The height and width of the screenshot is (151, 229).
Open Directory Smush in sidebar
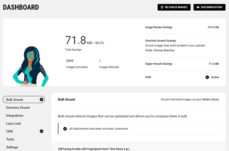[x=18, y=108]
